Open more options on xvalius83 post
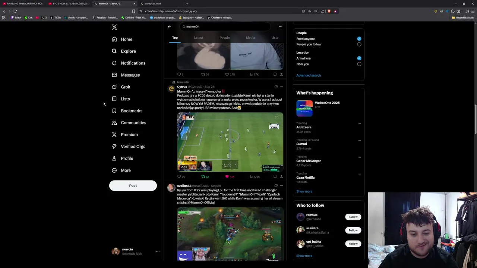Screen dimensions: 477x268 pyautogui.click(x=281, y=186)
